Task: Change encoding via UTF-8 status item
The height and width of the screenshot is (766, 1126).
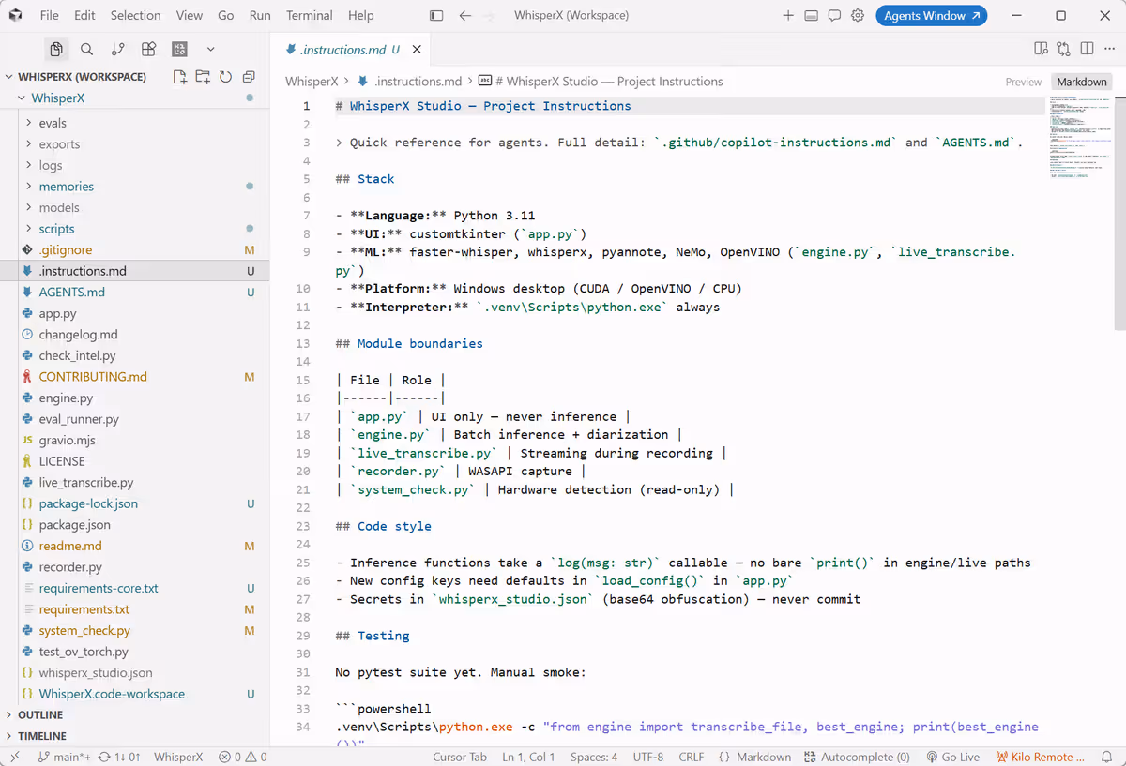Action: [648, 757]
